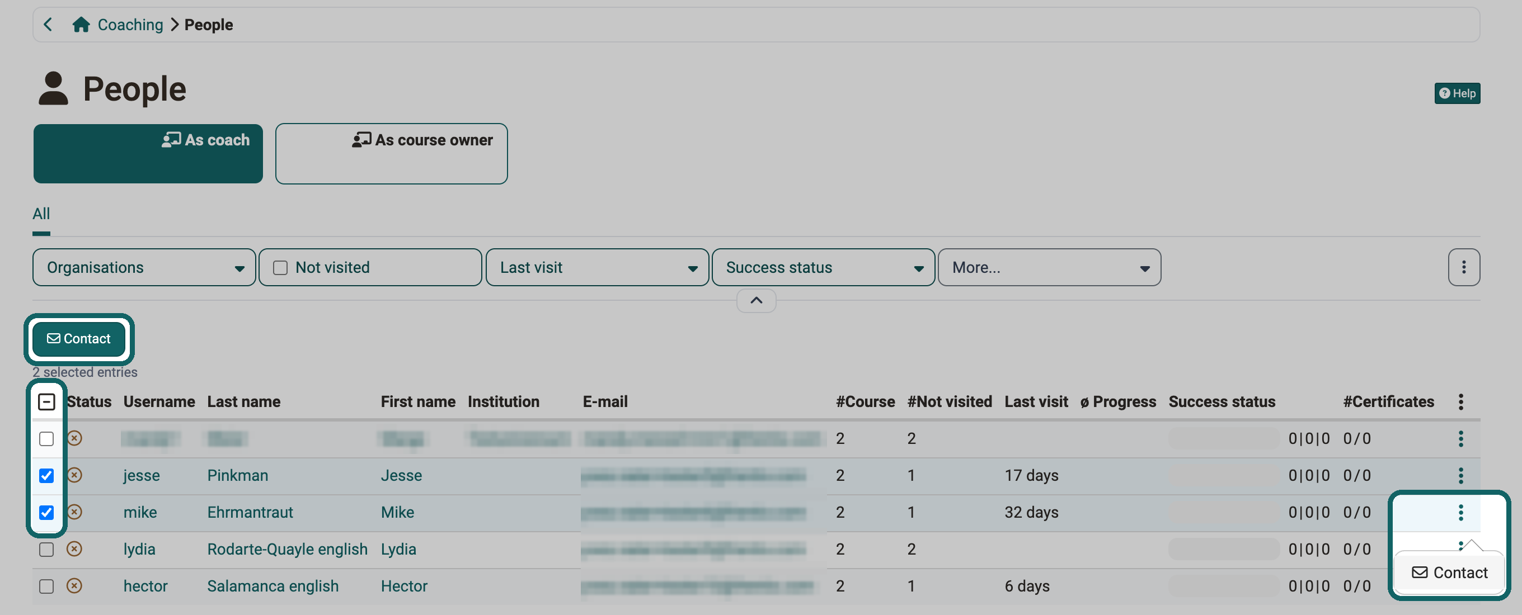Go to home via house icon
This screenshot has width=1522, height=615.
tap(81, 25)
